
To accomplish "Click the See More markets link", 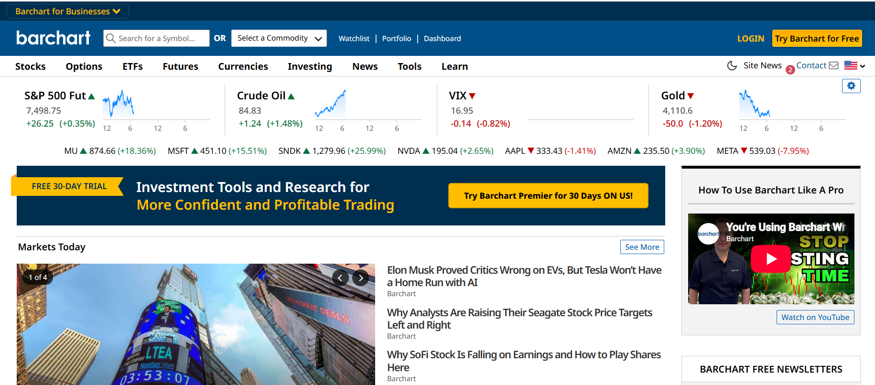I will tap(642, 247).
